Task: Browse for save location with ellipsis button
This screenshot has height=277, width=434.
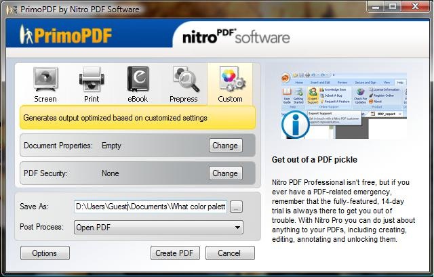Action: click(236, 207)
